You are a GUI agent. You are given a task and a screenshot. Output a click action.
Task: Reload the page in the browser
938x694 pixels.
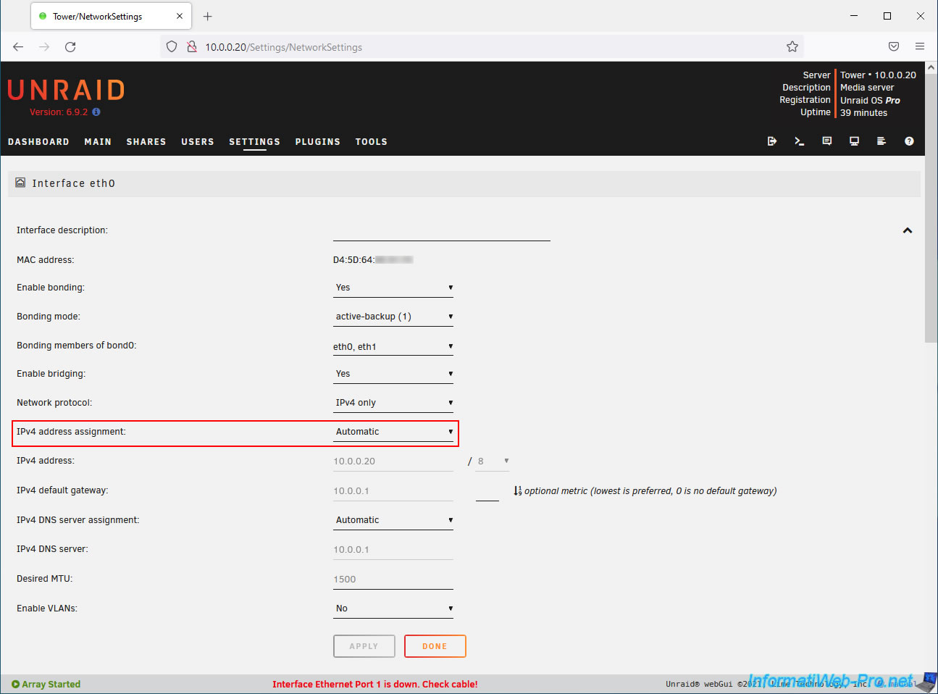[70, 47]
